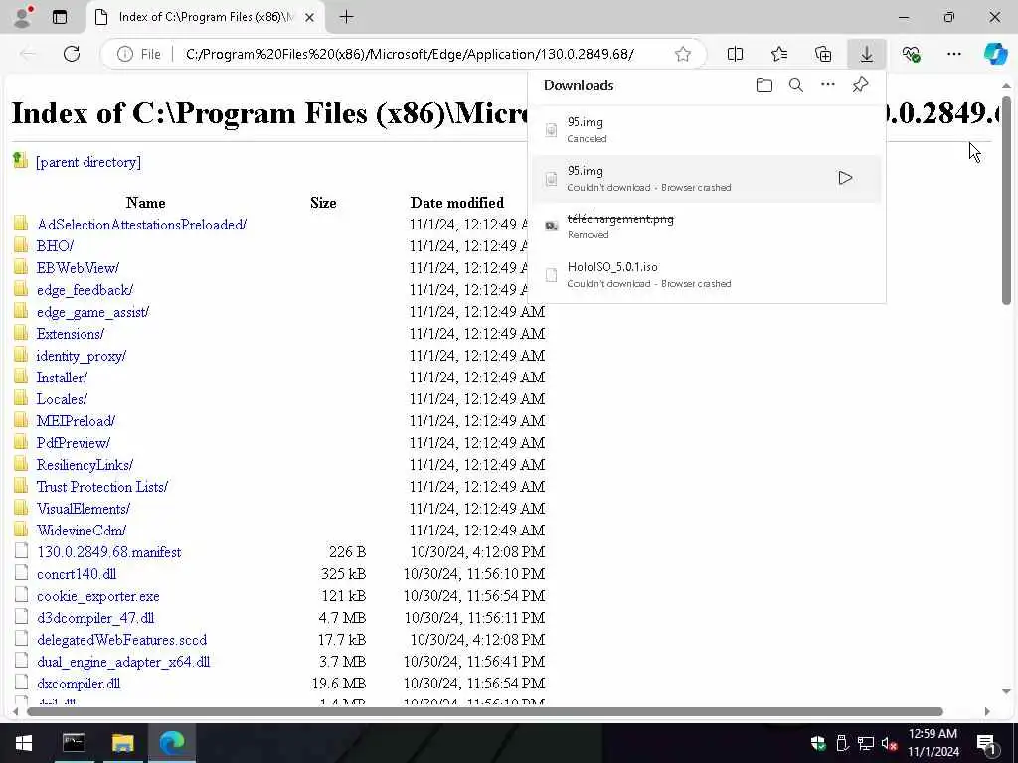Click the muted volume tray icon

(x=889, y=743)
